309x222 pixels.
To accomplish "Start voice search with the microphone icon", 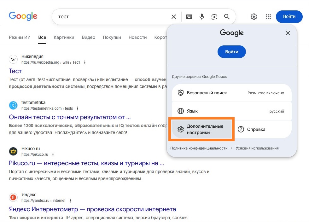I will [x=202, y=17].
